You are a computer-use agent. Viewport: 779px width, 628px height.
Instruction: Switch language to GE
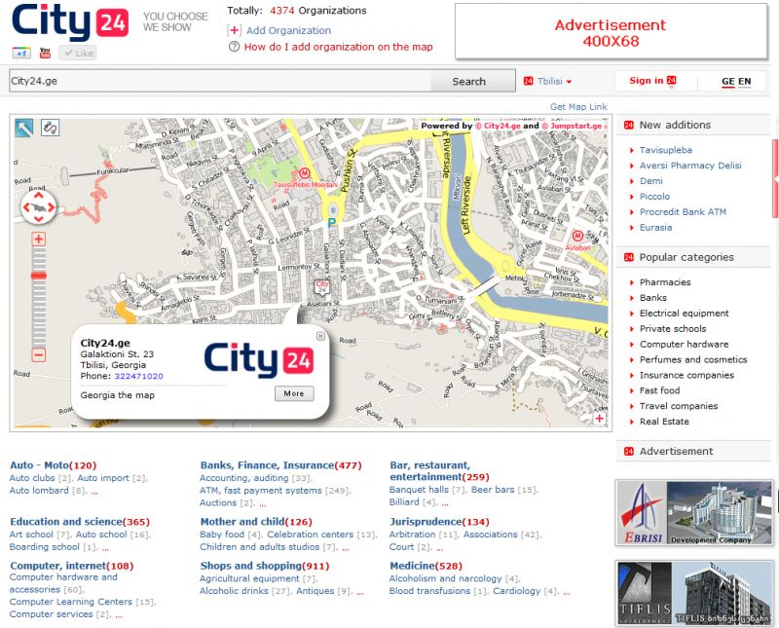[x=727, y=82]
